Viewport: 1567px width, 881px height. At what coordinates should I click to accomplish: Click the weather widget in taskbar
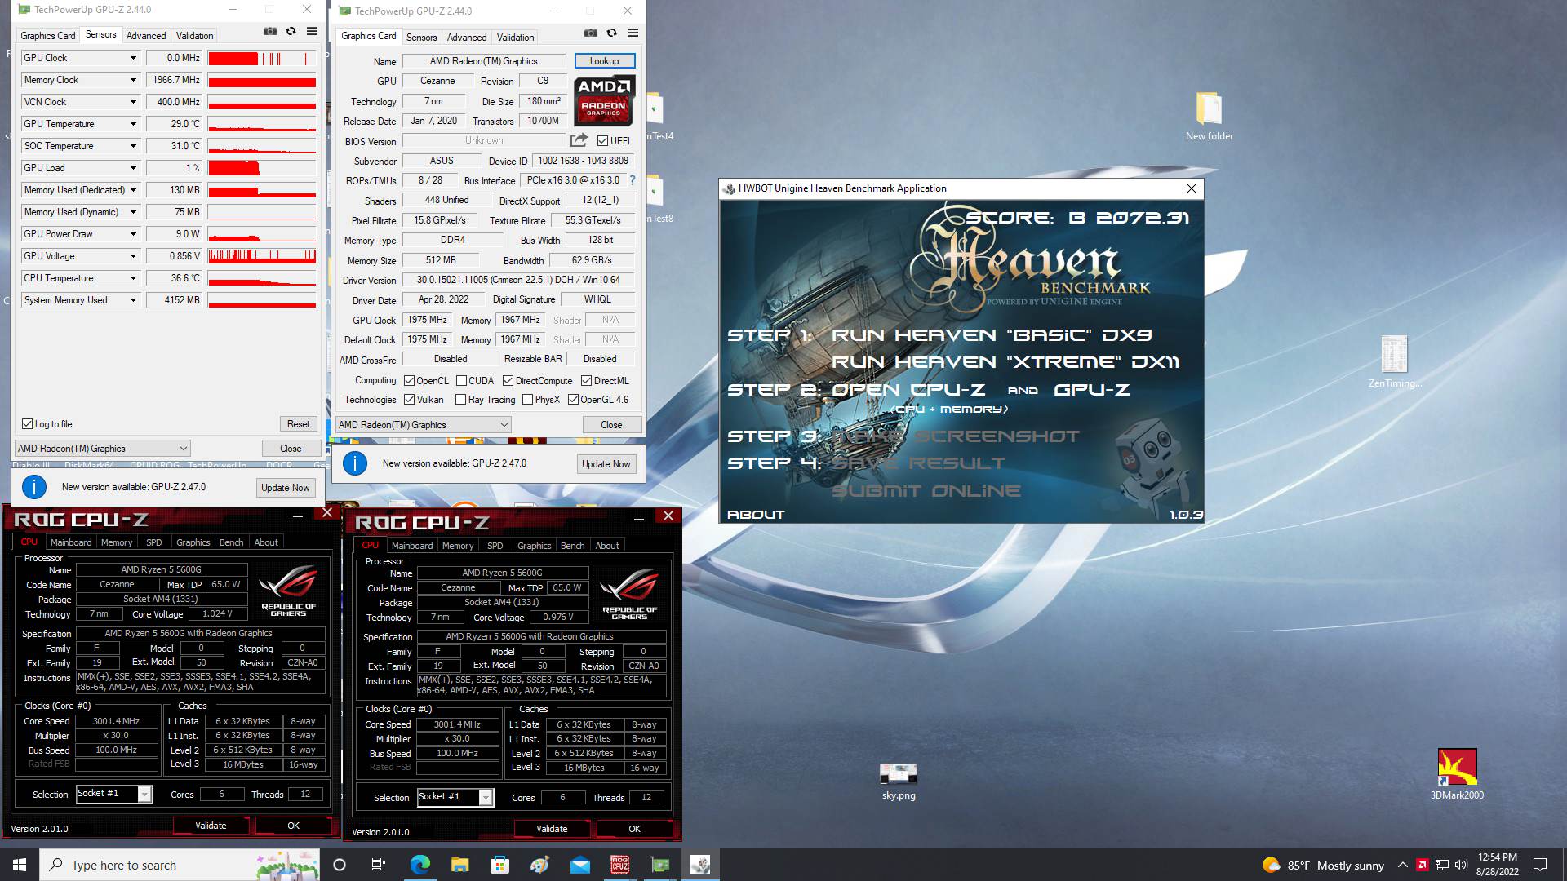point(1323,865)
